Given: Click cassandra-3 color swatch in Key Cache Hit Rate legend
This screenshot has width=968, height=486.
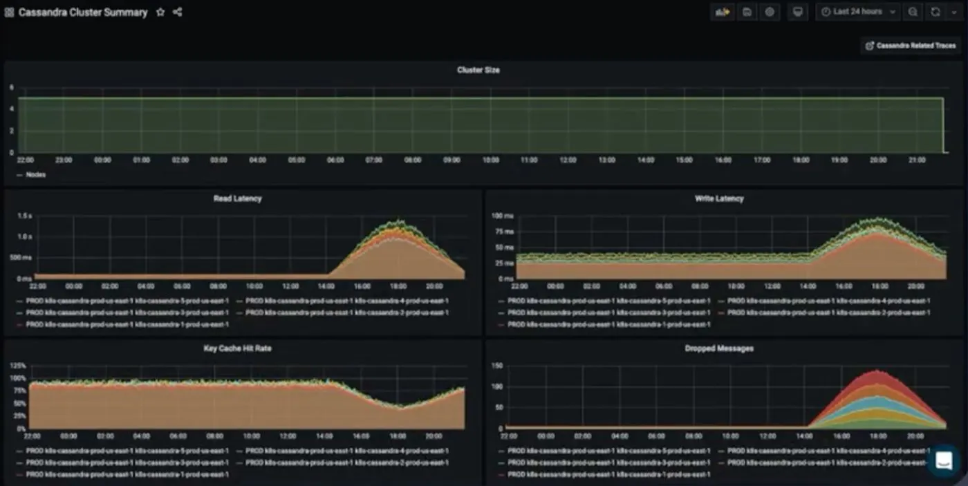Looking at the screenshot, I should 19,462.
